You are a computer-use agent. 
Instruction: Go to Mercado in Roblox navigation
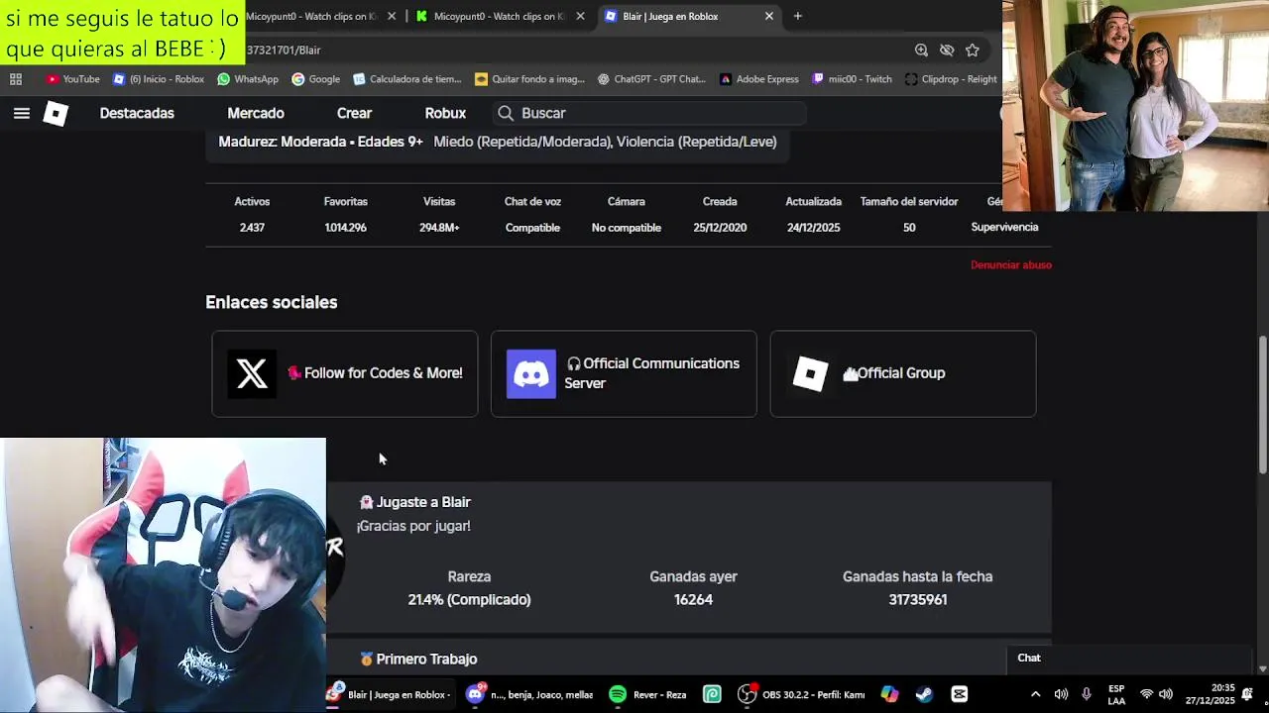coord(256,113)
